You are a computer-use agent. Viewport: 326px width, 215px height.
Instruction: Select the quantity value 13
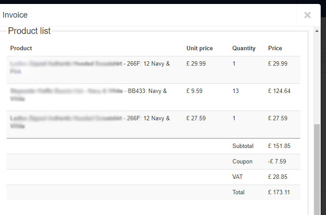[x=235, y=91]
